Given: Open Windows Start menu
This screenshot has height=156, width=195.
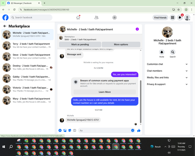Looking at the screenshot, I should pos(4,147).
